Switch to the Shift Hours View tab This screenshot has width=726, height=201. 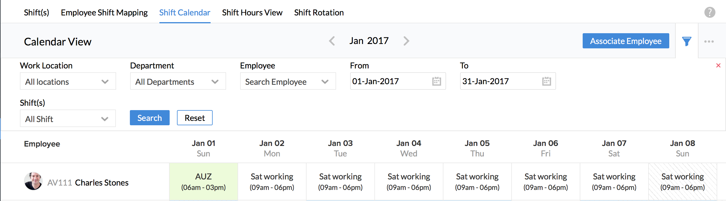[x=252, y=13]
